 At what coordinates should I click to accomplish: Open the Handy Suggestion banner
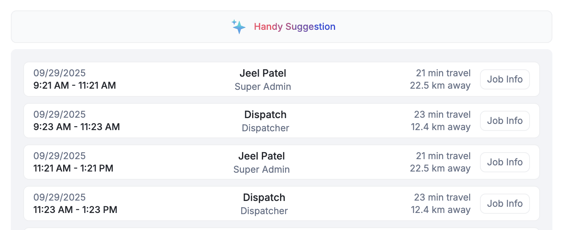282,26
